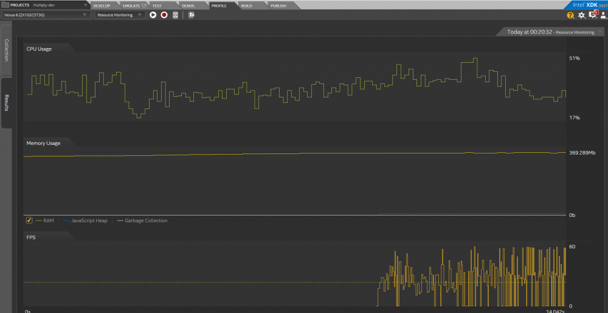Click the clock icon on the Emulate tab
This screenshot has width=608, height=313.
144,5
